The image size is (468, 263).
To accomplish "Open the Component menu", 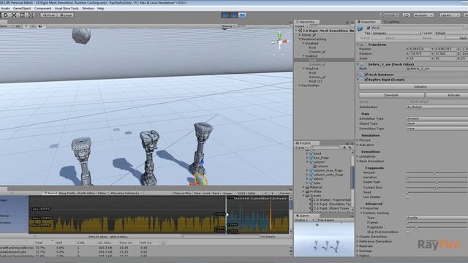I will (x=42, y=8).
